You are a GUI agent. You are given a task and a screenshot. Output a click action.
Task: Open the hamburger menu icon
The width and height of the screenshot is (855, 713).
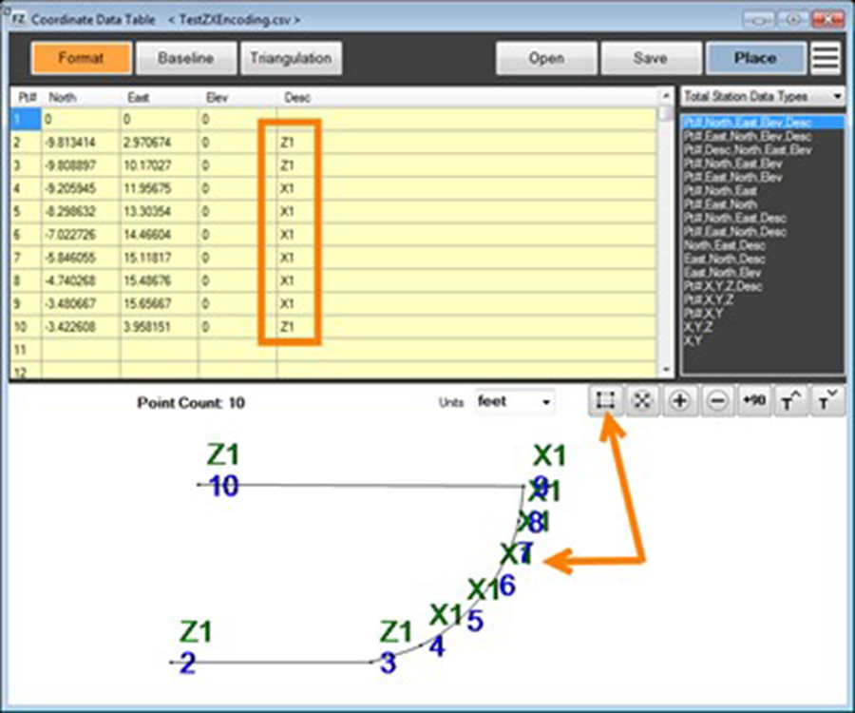point(825,58)
